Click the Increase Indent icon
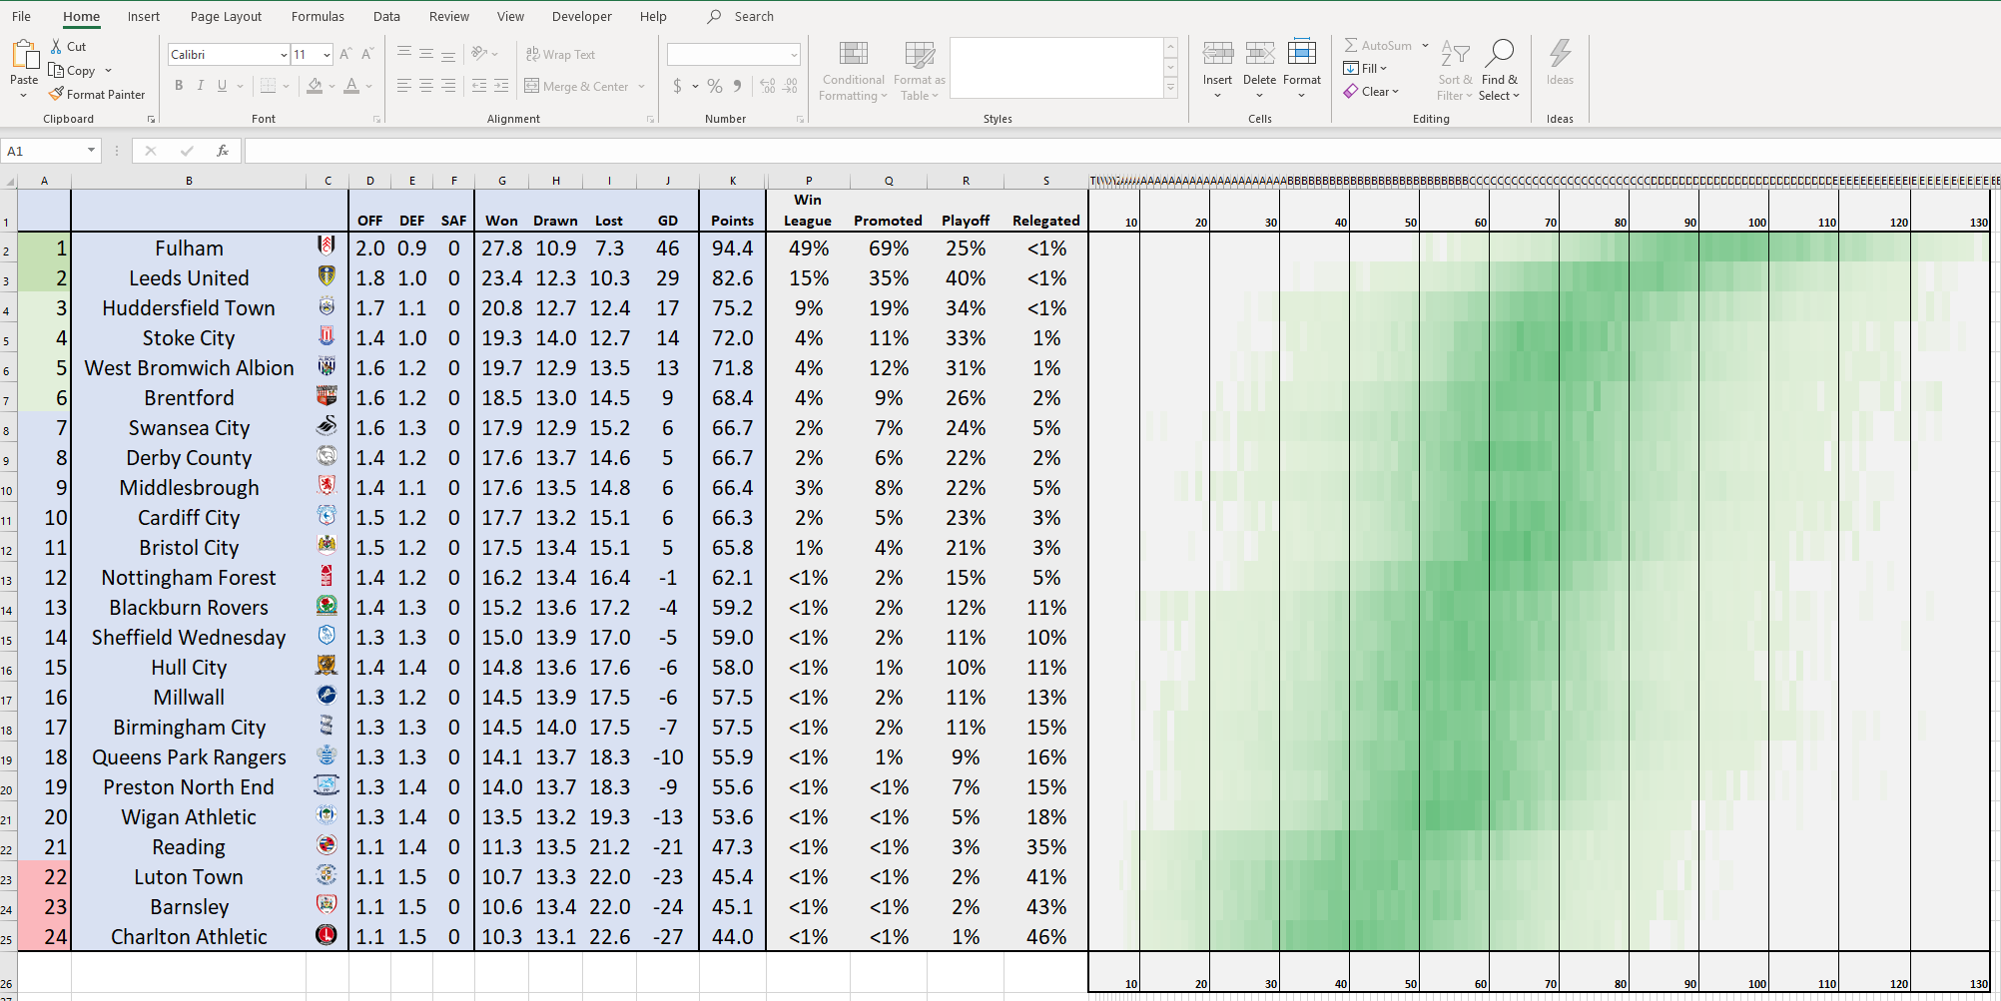 tap(501, 86)
